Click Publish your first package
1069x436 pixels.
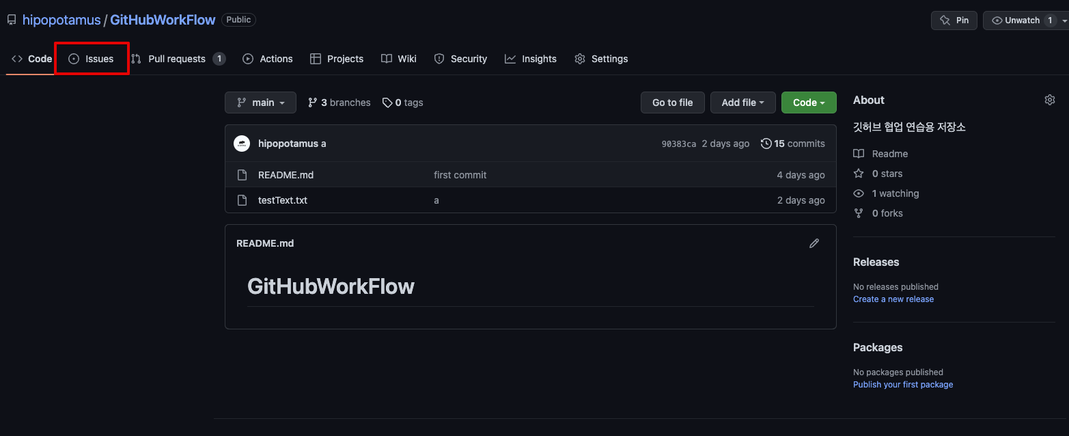(x=903, y=385)
